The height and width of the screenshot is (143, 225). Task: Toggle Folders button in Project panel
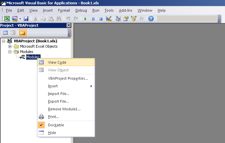[23, 33]
